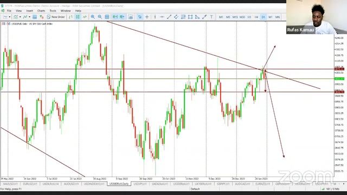Image resolution: width=347 pixels, height=195 pixels.
Task: Click the Default profile in status bar
Action: coord(195,189)
